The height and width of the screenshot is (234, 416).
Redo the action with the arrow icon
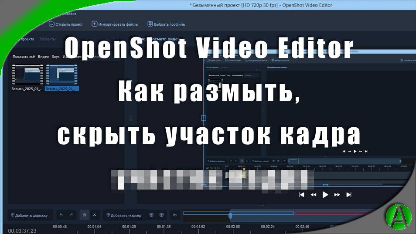(71, 215)
